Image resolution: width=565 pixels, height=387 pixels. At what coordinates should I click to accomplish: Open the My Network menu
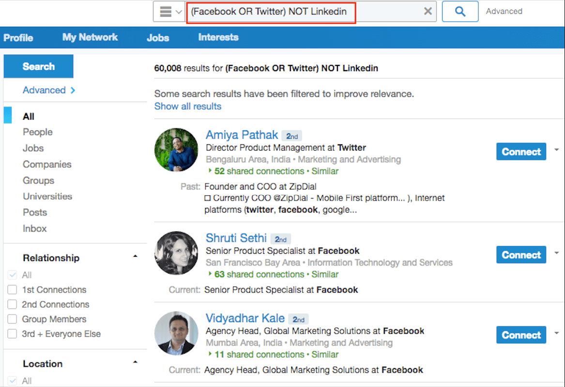point(90,37)
